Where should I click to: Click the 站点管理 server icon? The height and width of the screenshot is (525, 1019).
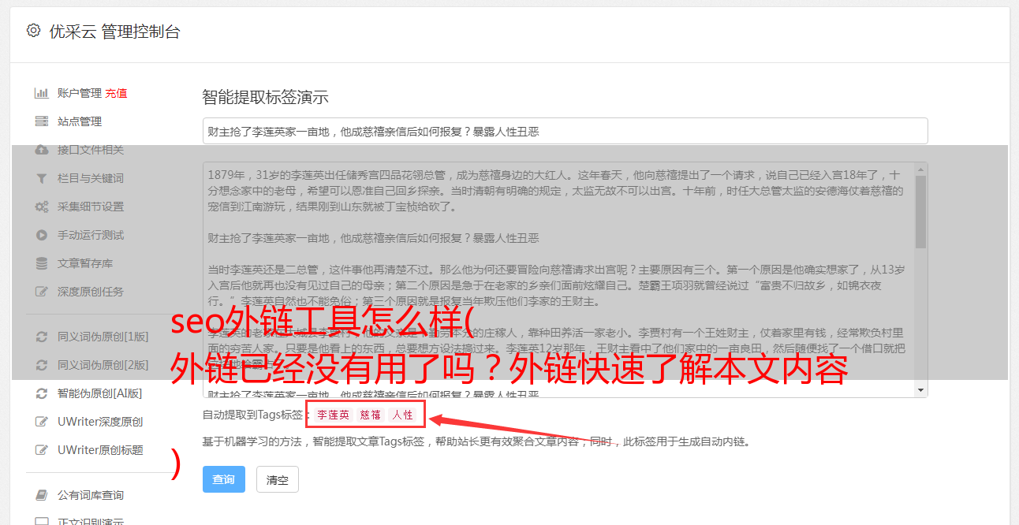[x=42, y=121]
